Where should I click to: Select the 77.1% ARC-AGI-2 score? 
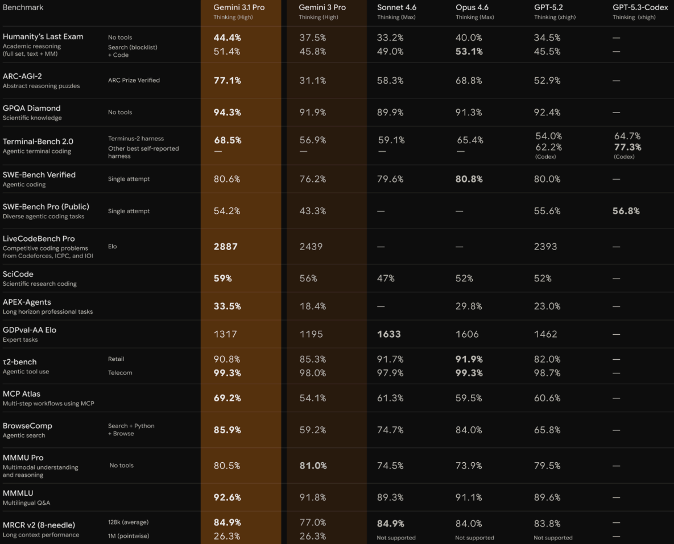(x=227, y=81)
